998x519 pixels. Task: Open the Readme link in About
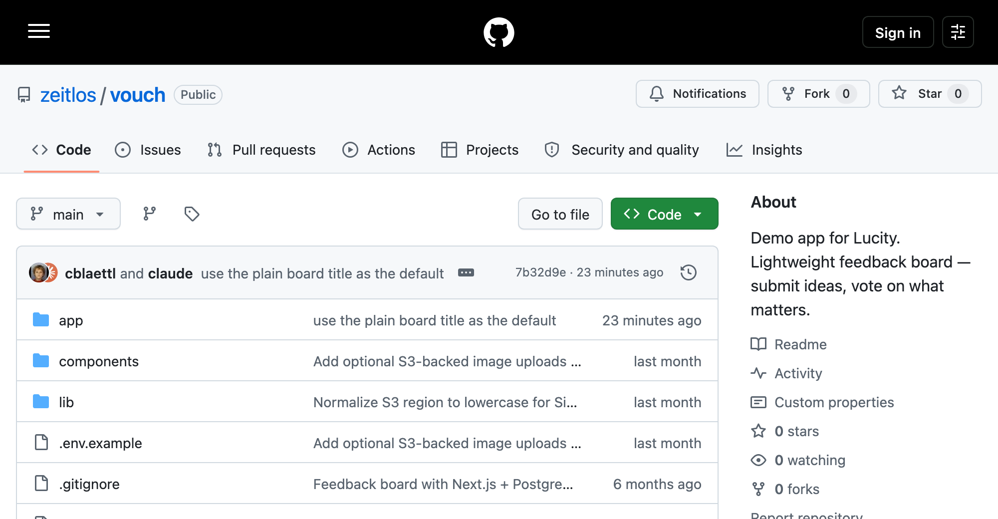[800, 344]
